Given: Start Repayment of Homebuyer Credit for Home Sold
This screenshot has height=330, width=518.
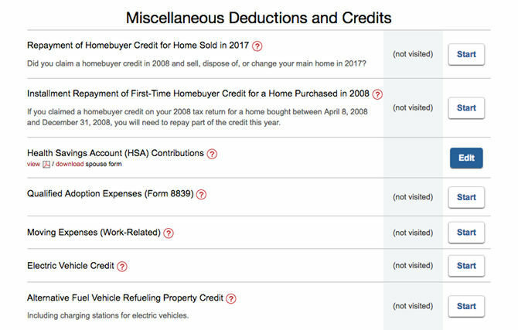Looking at the screenshot, I should pyautogui.click(x=466, y=55).
